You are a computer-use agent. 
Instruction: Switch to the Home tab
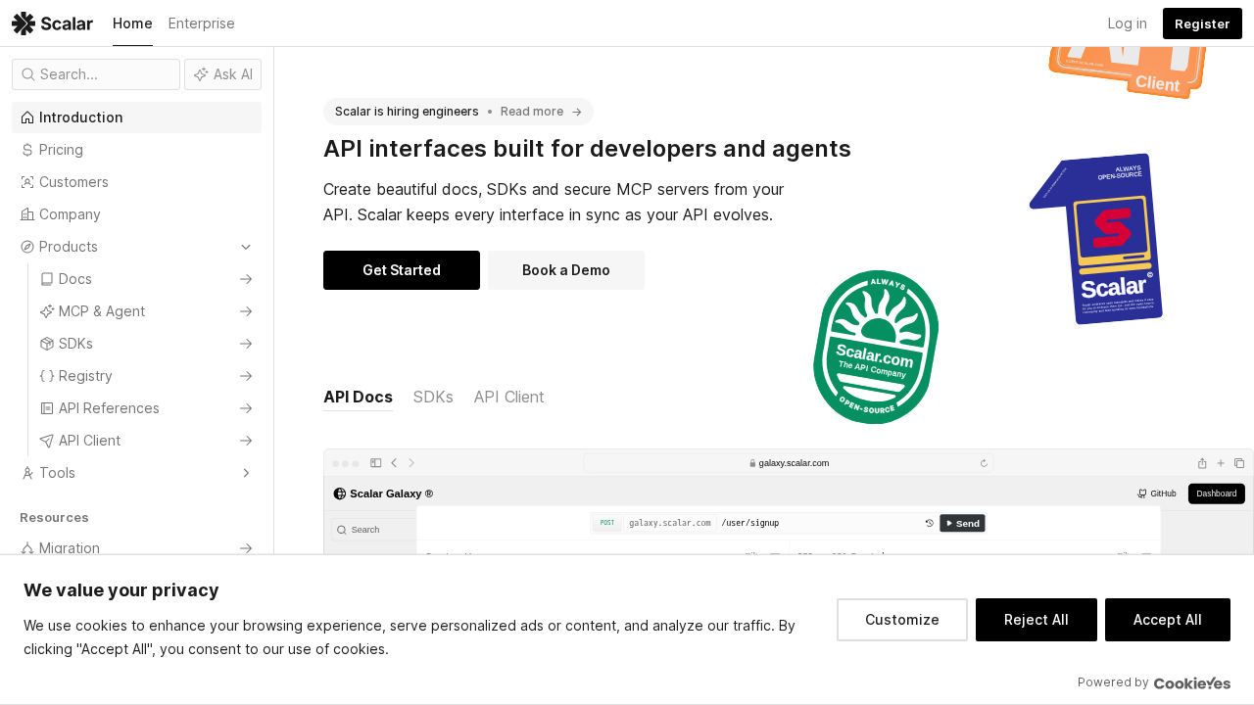point(132,23)
